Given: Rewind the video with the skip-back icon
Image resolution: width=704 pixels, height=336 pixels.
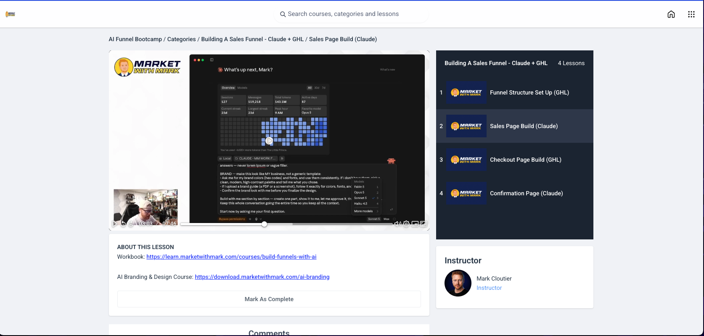Looking at the screenshot, I should pyautogui.click(x=123, y=224).
